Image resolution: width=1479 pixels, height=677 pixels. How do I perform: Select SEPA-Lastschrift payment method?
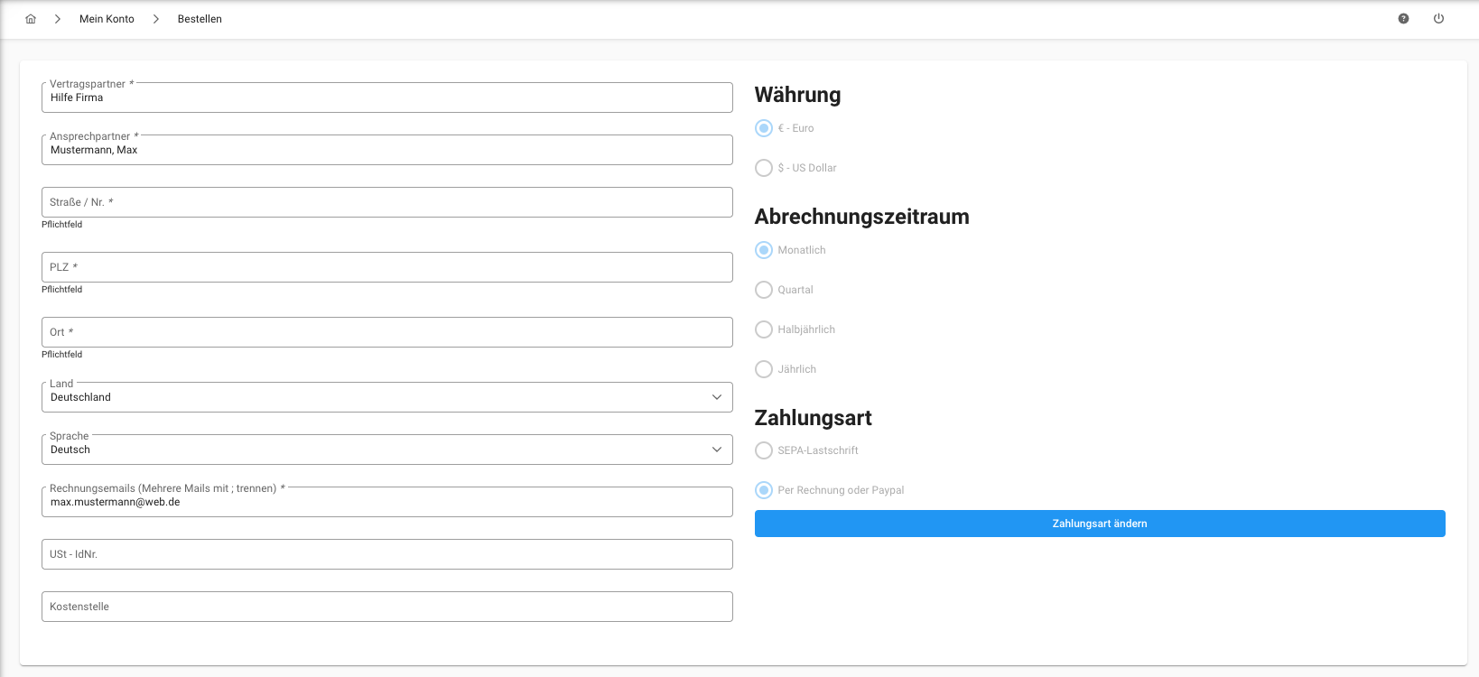click(764, 450)
